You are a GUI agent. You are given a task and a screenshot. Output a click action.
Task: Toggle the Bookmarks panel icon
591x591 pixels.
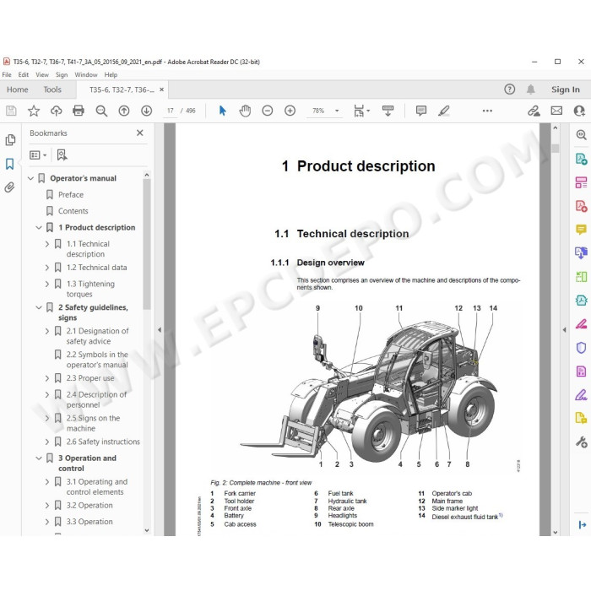10,164
